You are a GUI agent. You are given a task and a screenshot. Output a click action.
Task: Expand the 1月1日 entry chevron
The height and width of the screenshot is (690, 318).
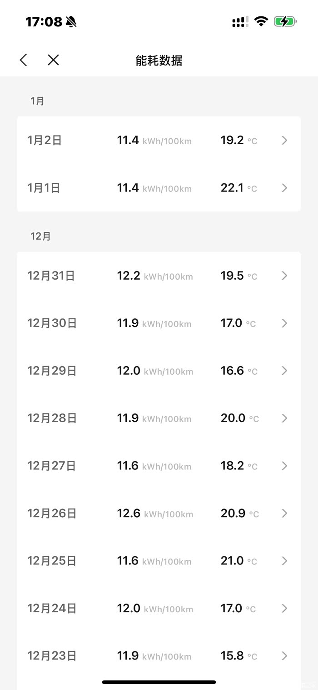coord(284,188)
